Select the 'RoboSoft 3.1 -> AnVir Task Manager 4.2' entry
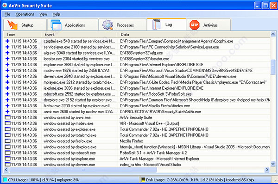The width and height of the screenshot is (278, 184). (x=153, y=153)
